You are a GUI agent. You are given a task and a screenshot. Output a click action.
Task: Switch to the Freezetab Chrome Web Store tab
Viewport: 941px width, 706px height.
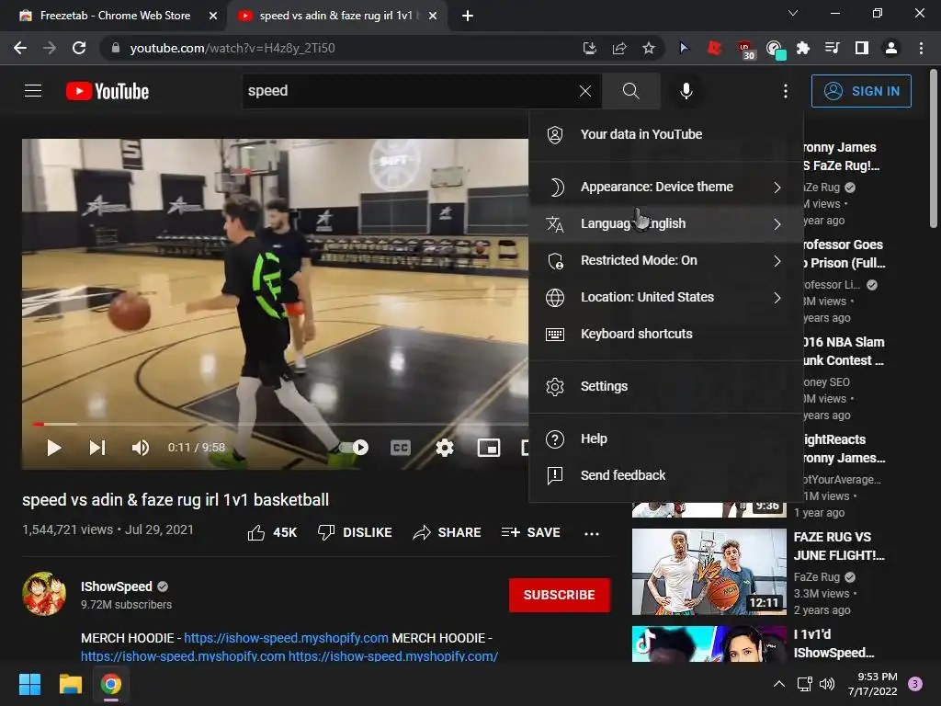[x=114, y=16]
